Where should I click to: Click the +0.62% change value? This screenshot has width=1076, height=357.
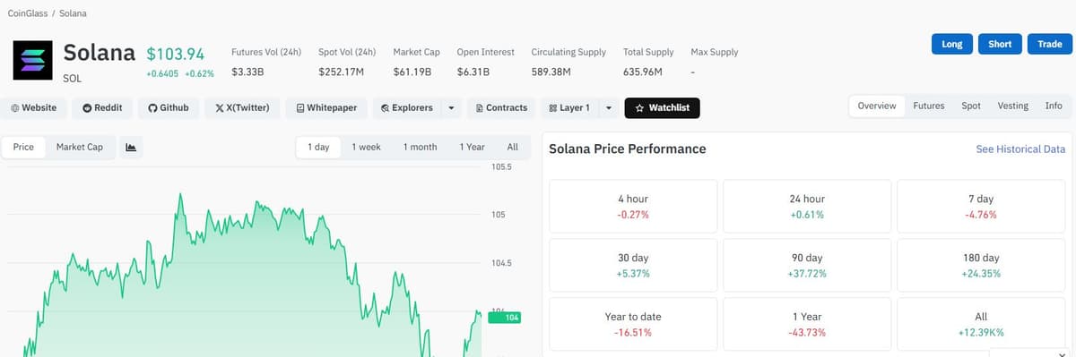tap(199, 73)
